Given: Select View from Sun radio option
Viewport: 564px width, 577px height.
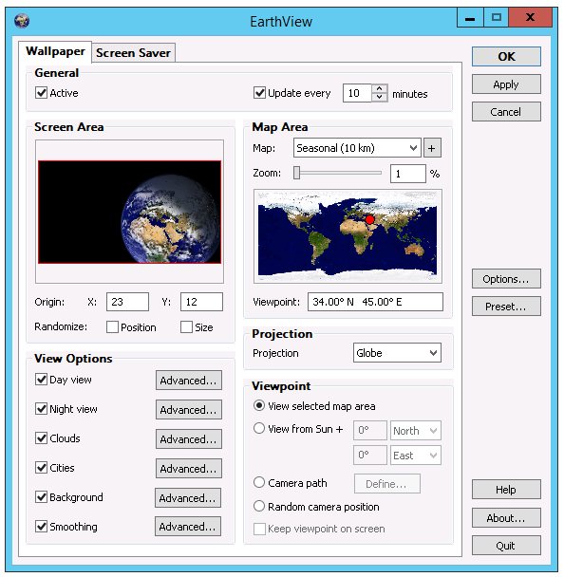Looking at the screenshot, I should 259,428.
